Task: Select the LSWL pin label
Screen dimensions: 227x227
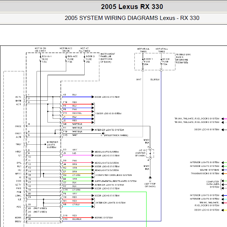Action: pyautogui.click(x=18, y=196)
